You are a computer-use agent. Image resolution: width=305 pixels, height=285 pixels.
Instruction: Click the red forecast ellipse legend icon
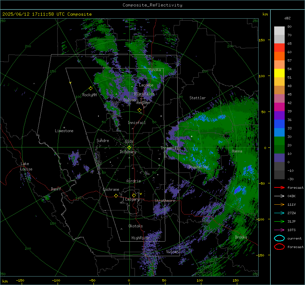(x=279, y=247)
